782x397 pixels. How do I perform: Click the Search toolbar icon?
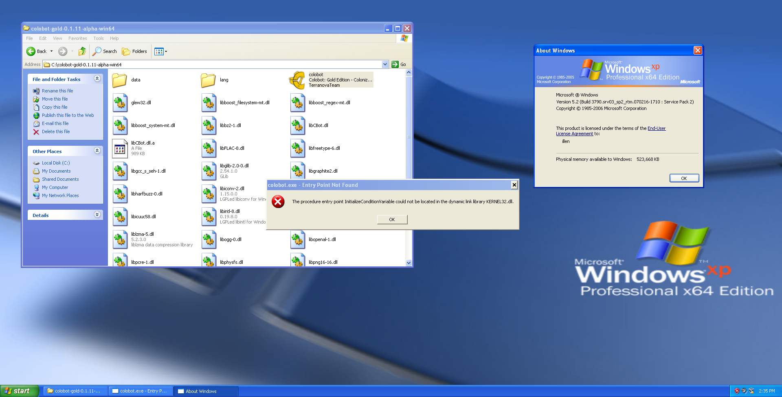pos(104,51)
